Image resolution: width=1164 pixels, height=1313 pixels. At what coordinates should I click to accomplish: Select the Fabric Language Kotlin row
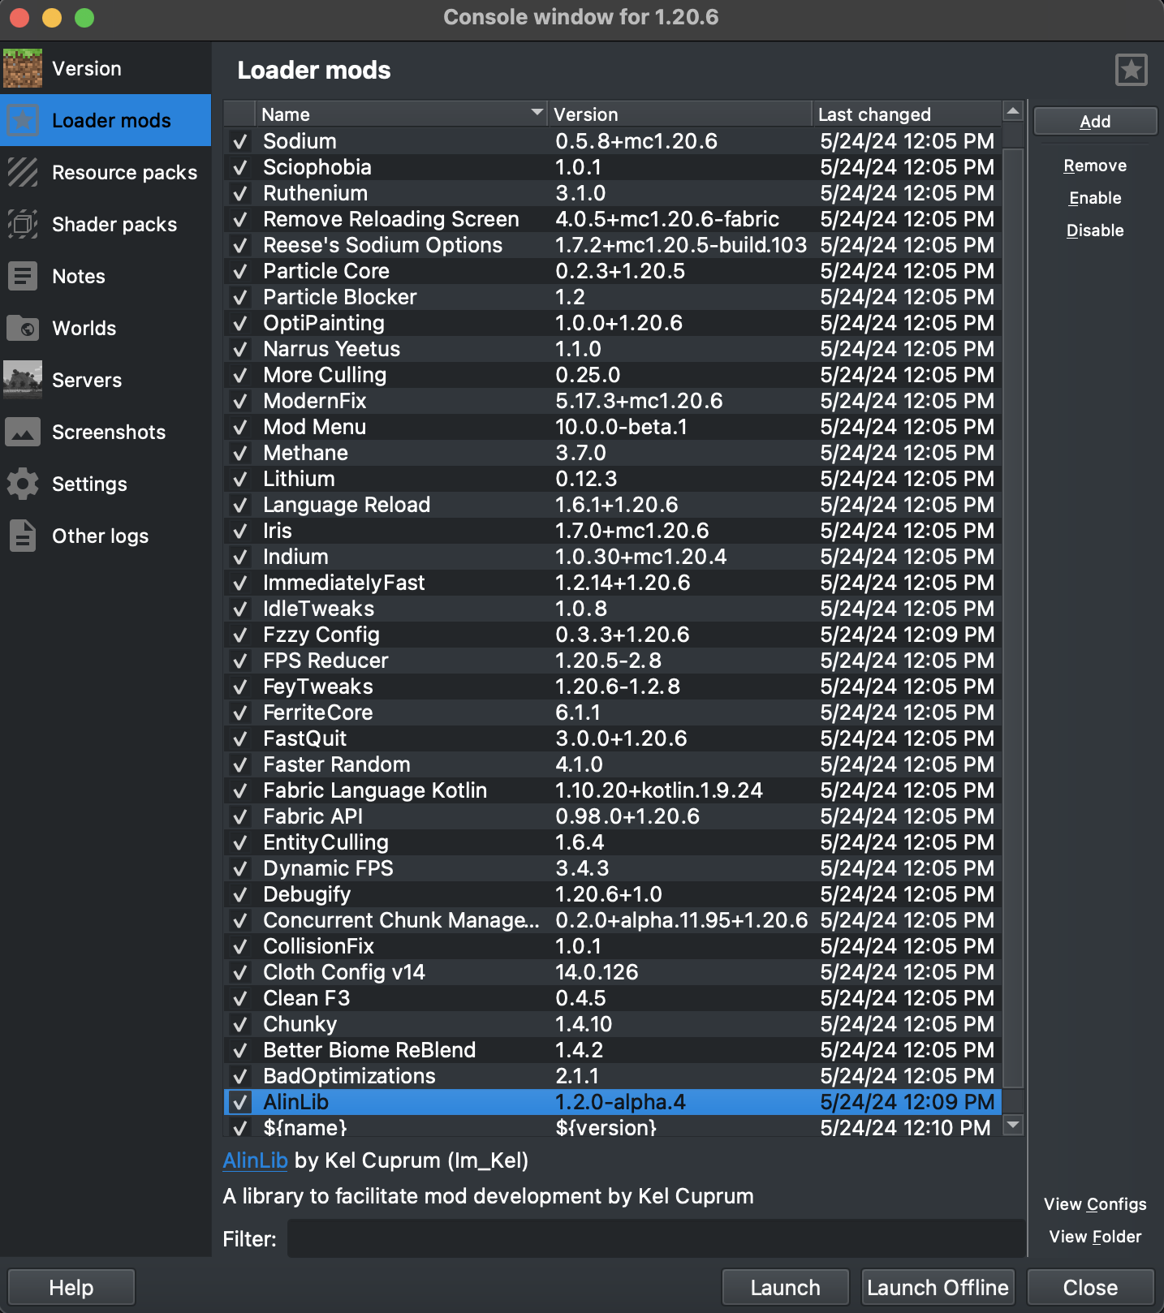(613, 790)
